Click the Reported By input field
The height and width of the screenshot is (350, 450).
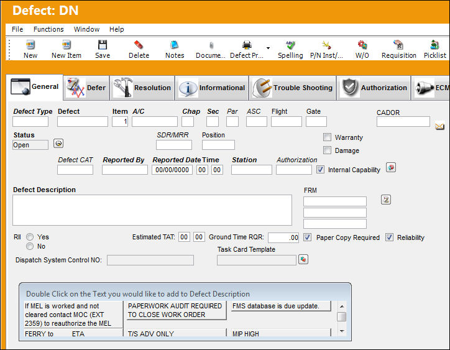click(x=125, y=170)
